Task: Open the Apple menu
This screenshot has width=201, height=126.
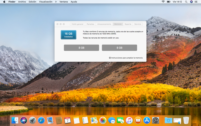Action: (x=4, y=2)
